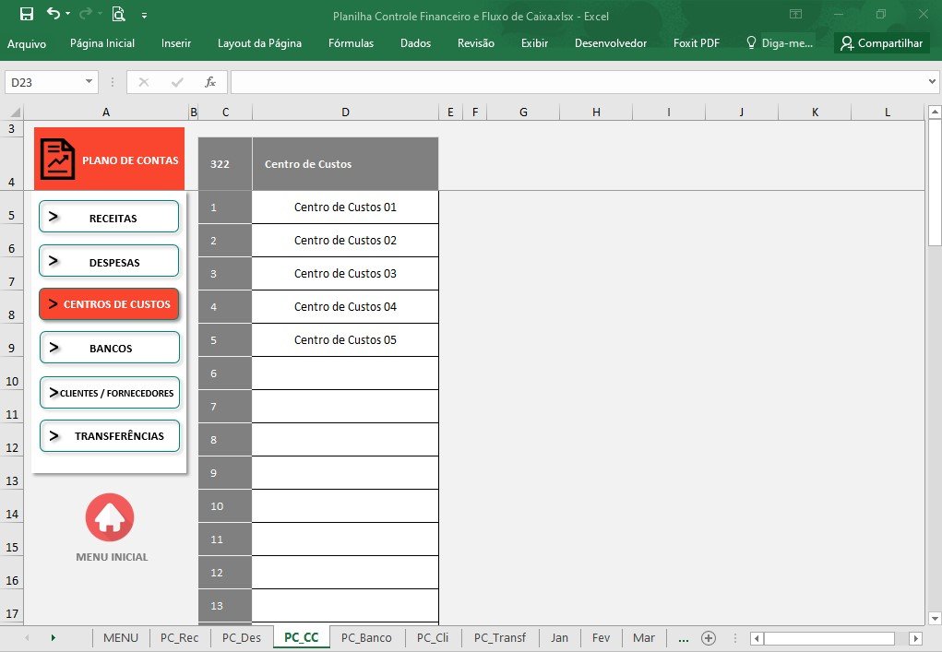This screenshot has height=652, width=942.
Task: Click the Compartilhar share button
Action: pyautogui.click(x=881, y=43)
